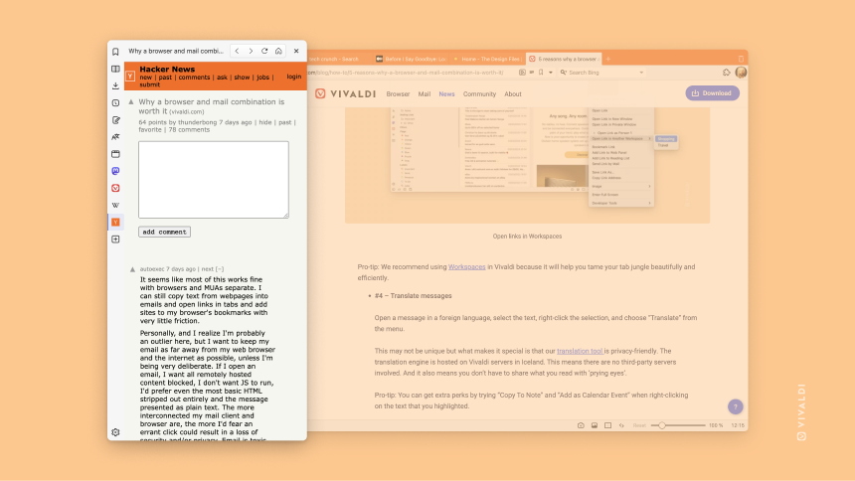Open Mail menu on Vivaldi site

click(x=425, y=93)
